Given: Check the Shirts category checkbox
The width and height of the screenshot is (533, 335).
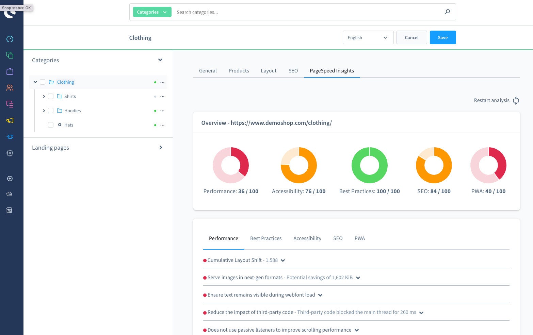Looking at the screenshot, I should click(x=51, y=96).
